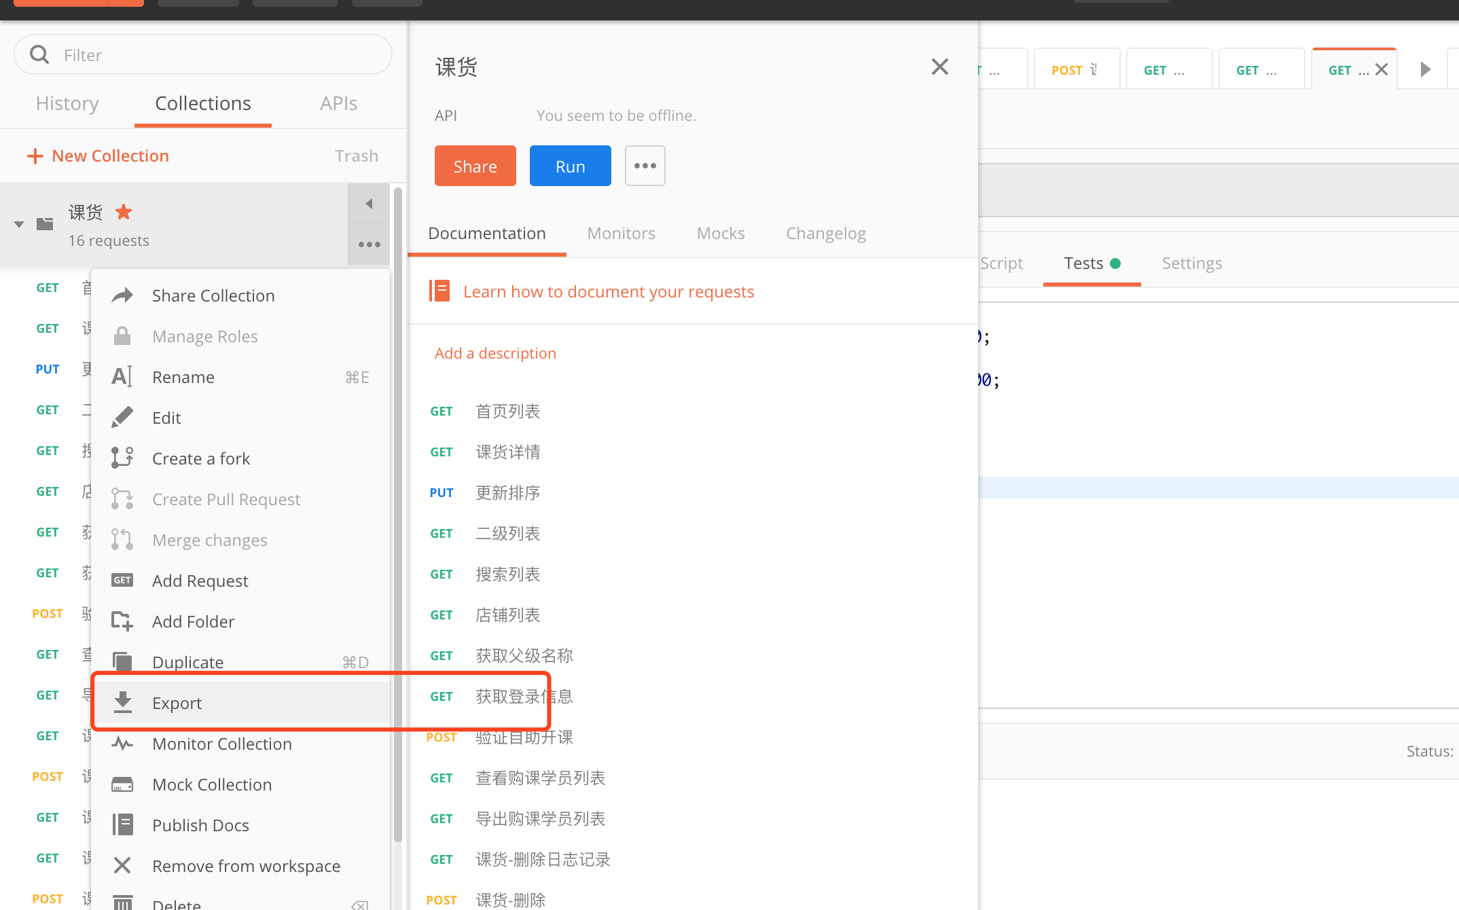
Task: Click the Share Collection arrow icon
Action: pyautogui.click(x=122, y=295)
